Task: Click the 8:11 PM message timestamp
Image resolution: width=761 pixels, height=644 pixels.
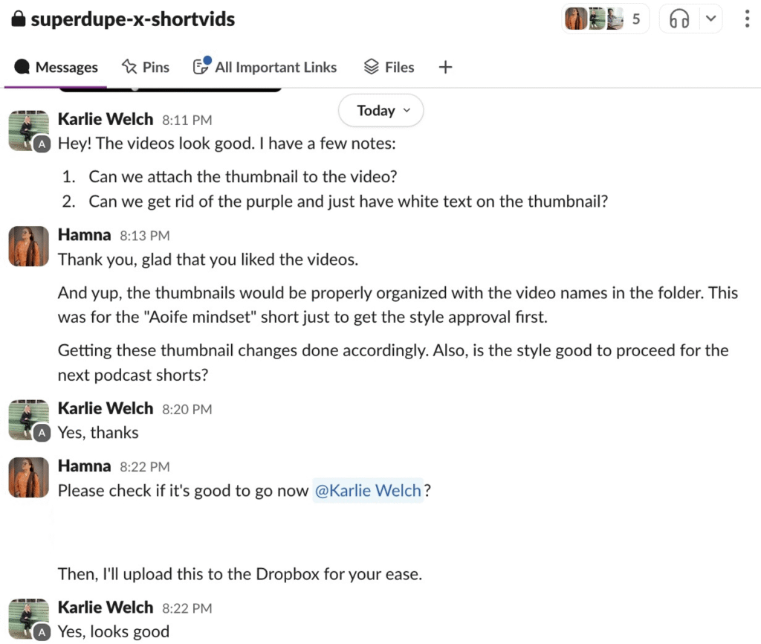Action: click(187, 120)
